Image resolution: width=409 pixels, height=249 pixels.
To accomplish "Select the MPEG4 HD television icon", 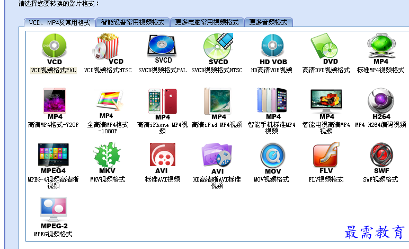I will click(x=53, y=159).
